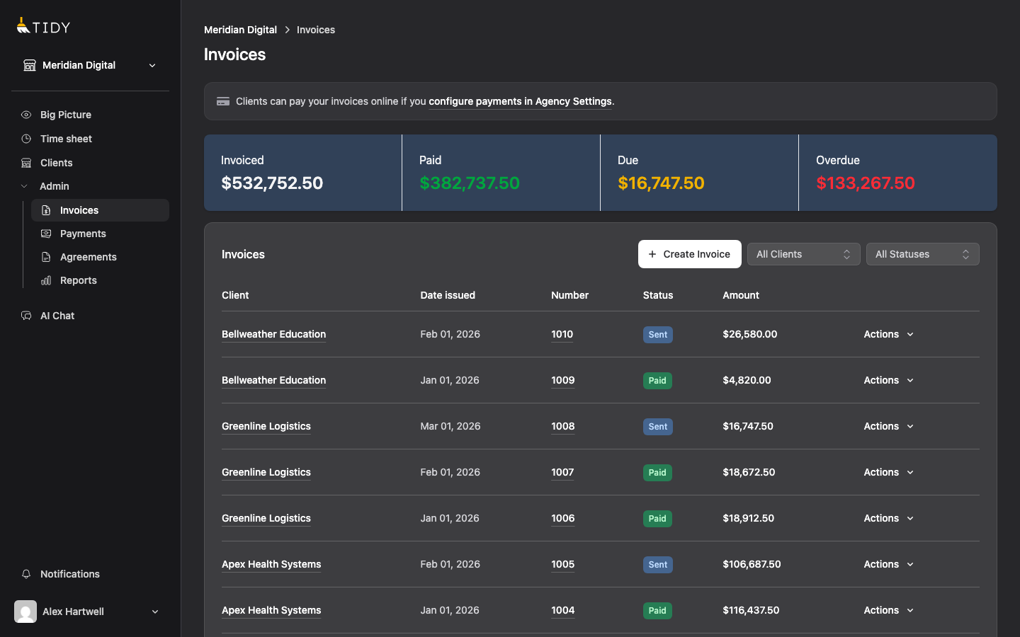Click the credit card icon in the payments banner
The height and width of the screenshot is (637, 1020).
click(x=223, y=101)
